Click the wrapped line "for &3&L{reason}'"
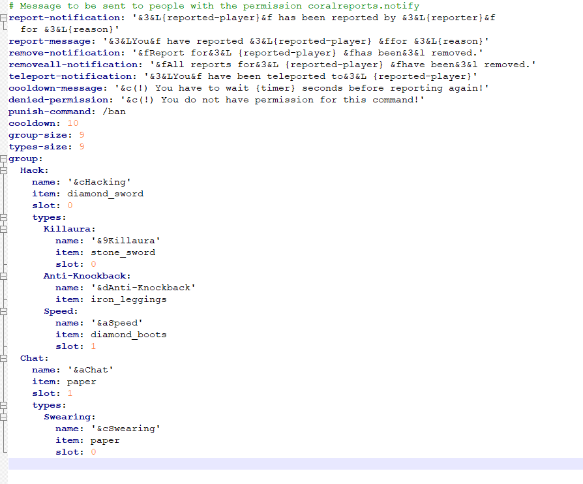The image size is (583, 484). click(x=70, y=29)
